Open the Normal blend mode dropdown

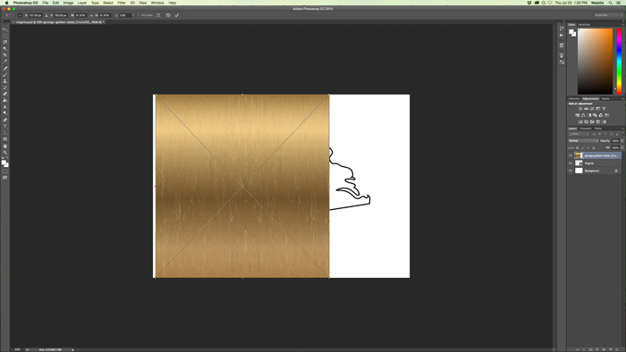point(583,141)
